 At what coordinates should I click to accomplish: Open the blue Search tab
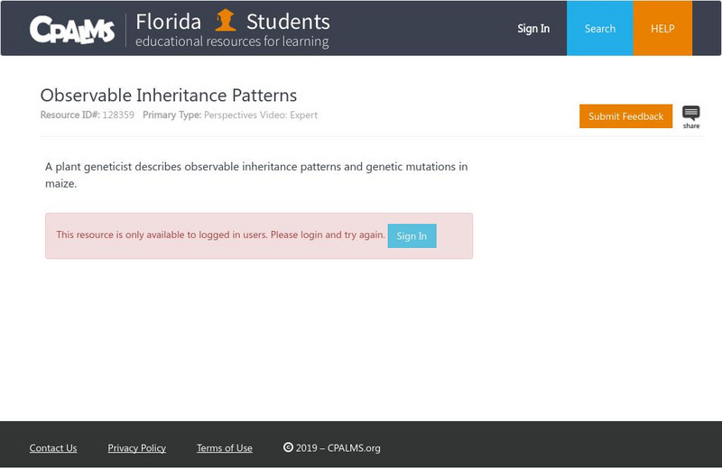point(599,29)
